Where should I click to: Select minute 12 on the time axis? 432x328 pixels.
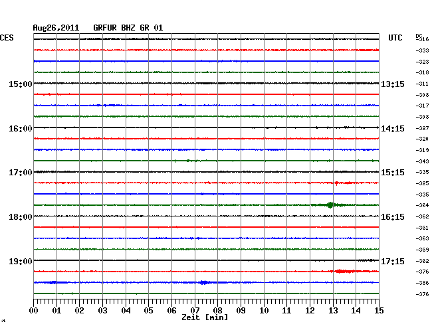pyautogui.click(x=310, y=311)
